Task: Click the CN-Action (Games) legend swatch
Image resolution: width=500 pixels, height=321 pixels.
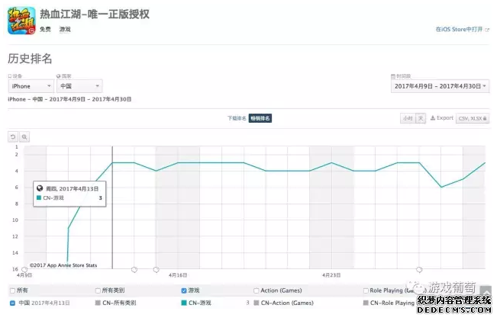Action: [x=256, y=303]
